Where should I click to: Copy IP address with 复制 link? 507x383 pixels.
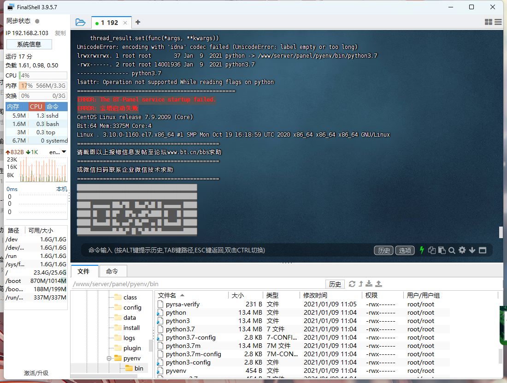(60, 33)
